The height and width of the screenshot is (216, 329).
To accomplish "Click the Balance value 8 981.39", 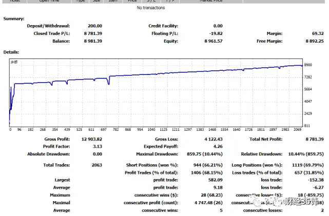I will click(x=93, y=41).
